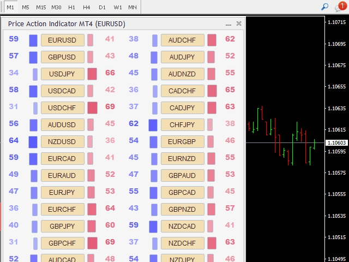Screen dimensions: 349x262
Task: Click blue strength bar left of CHFJPY
Action: (153, 125)
